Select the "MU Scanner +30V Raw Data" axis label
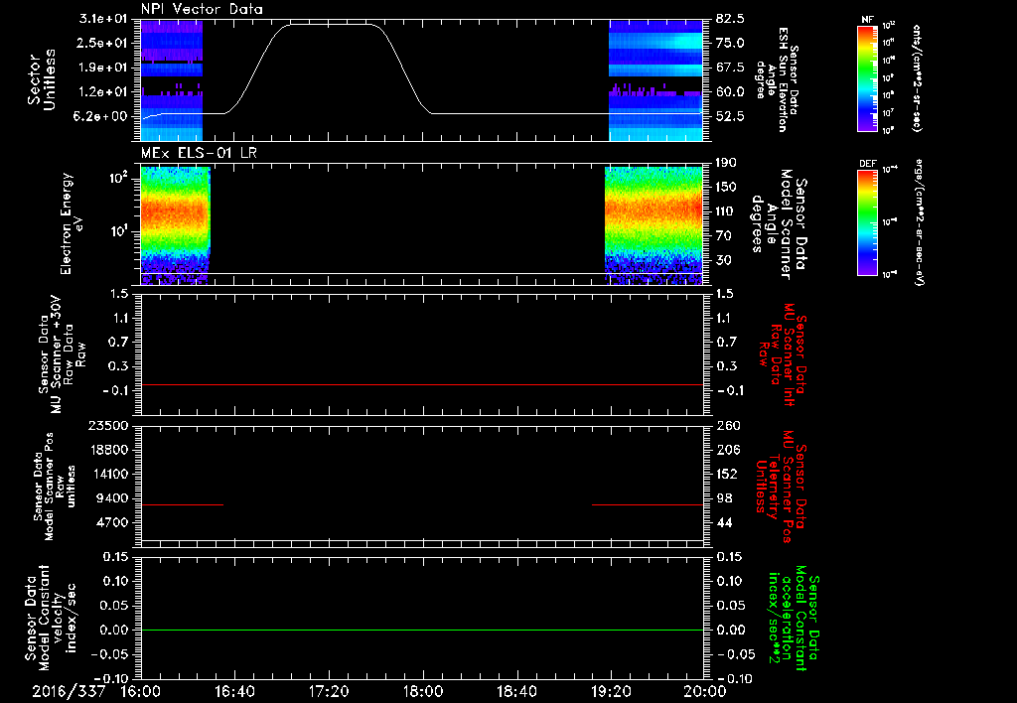This screenshot has width=1017, height=703. click(x=60, y=354)
